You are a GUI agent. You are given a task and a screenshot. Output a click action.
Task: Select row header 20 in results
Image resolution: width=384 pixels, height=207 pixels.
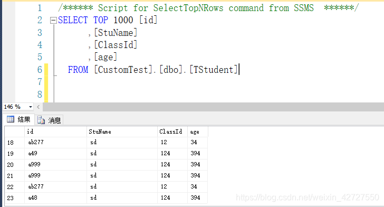pos(15,165)
